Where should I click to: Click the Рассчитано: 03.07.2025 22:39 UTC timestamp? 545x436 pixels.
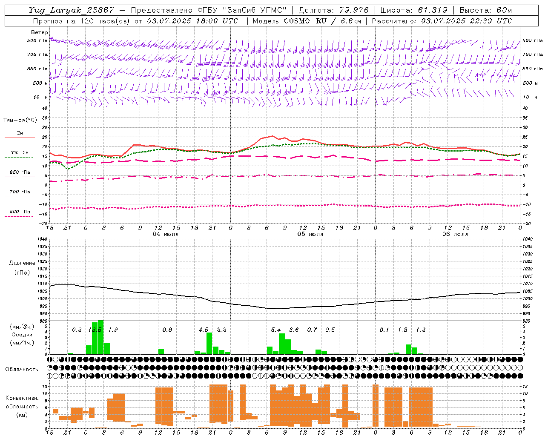(x=442, y=21)
